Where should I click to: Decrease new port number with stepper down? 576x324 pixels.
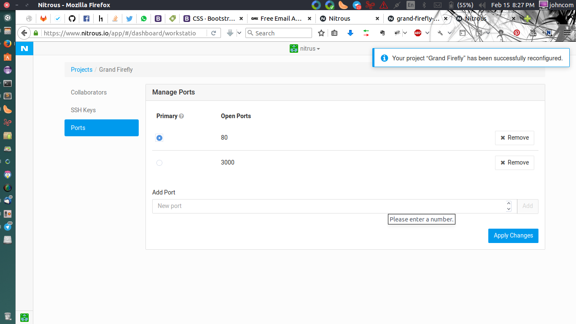tap(509, 209)
